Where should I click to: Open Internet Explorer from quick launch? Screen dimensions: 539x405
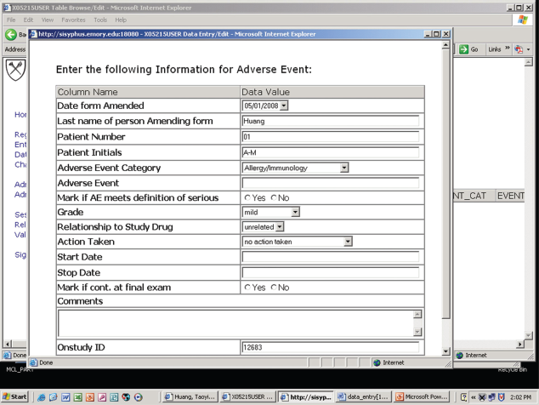(x=42, y=397)
